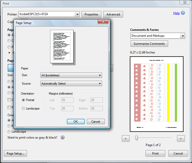Go to previous preview page
192x163 pixels.
126,139
